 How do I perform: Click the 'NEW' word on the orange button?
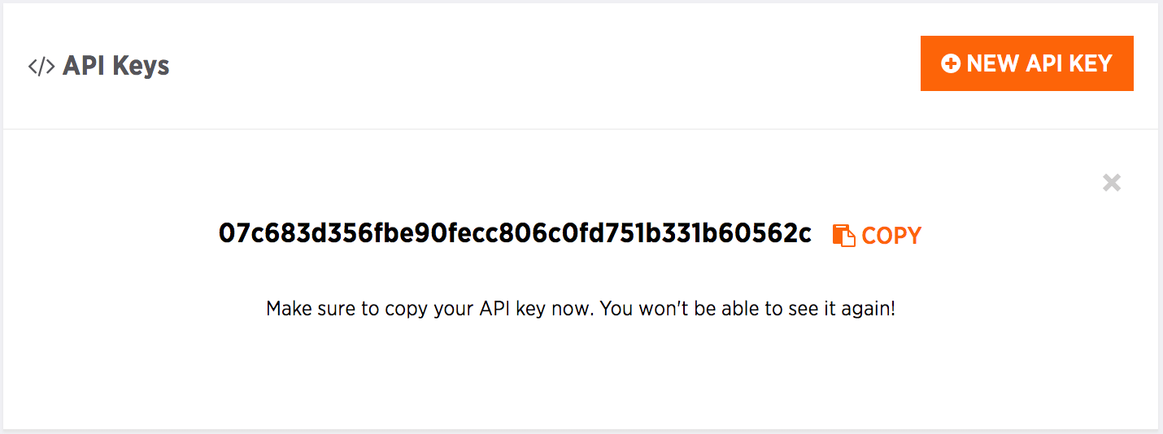pos(992,63)
